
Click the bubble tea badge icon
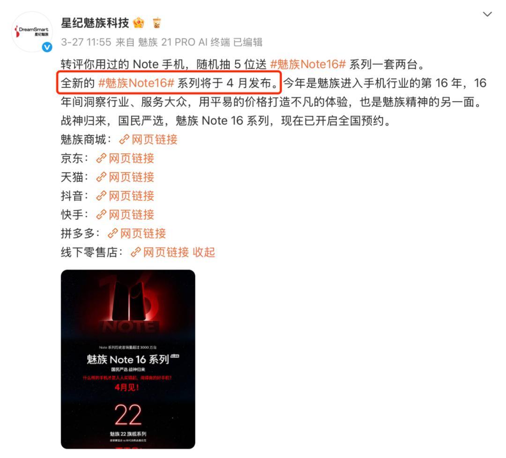pyautogui.click(x=156, y=23)
